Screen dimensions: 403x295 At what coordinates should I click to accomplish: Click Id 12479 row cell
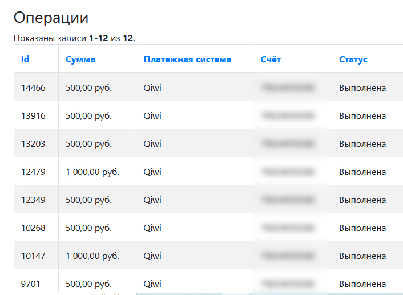(x=33, y=172)
